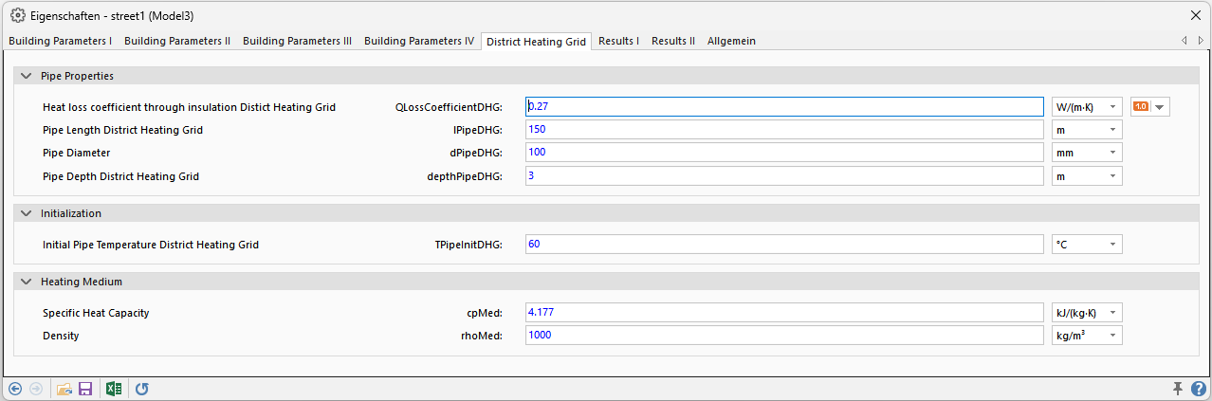The image size is (1212, 401).
Task: Click the 'Pipe Length District Heating Grid' label
Action: pyautogui.click(x=122, y=130)
